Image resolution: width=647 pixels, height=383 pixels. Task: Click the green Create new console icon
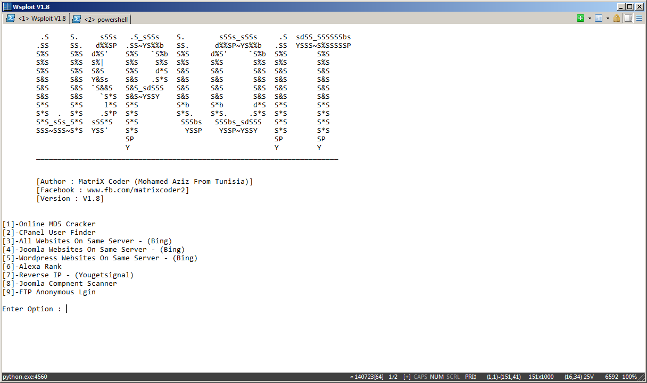click(x=580, y=18)
